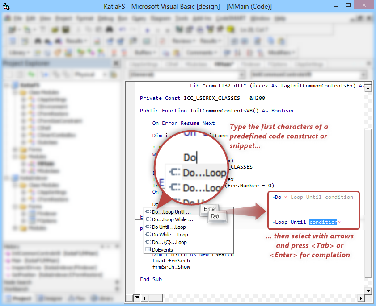Click the vertical scrollbar thumb of code pane
This screenshot has height=306, width=376.
368,203
